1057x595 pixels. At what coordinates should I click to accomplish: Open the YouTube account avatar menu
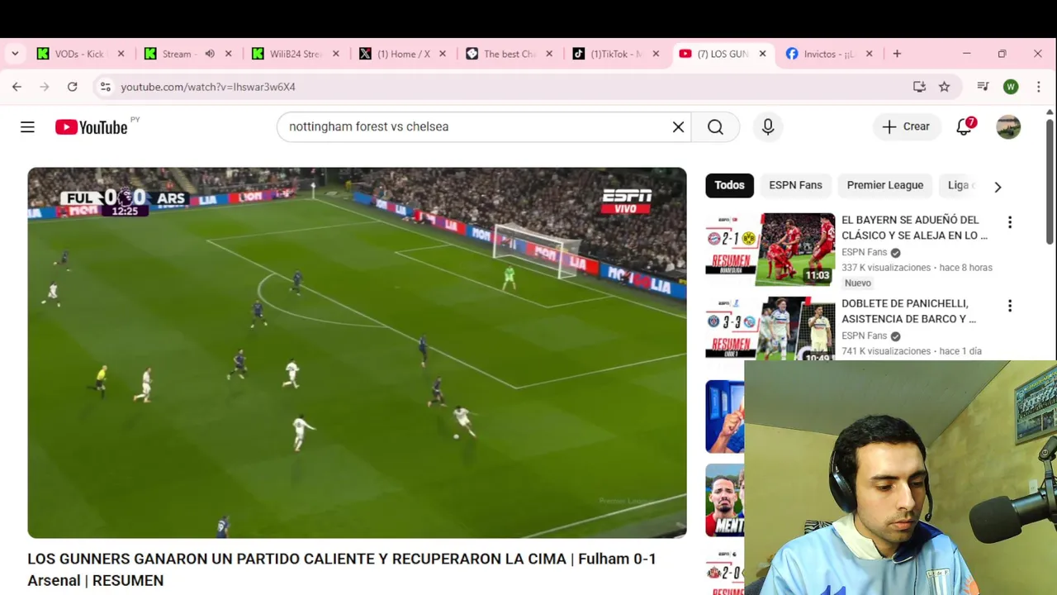point(1008,126)
